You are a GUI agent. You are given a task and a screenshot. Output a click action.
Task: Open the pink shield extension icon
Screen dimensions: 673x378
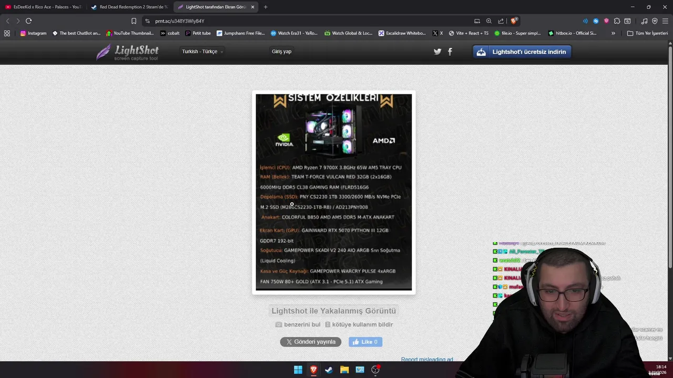(x=606, y=21)
